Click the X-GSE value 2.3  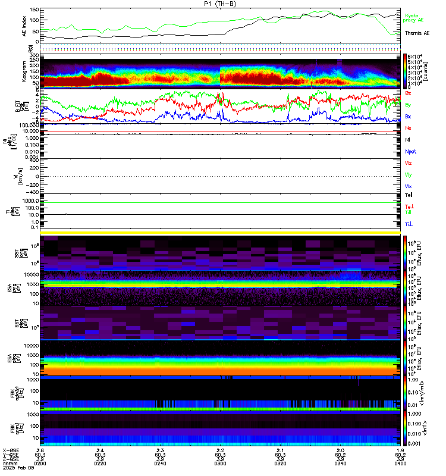pyautogui.click(x=160, y=450)
